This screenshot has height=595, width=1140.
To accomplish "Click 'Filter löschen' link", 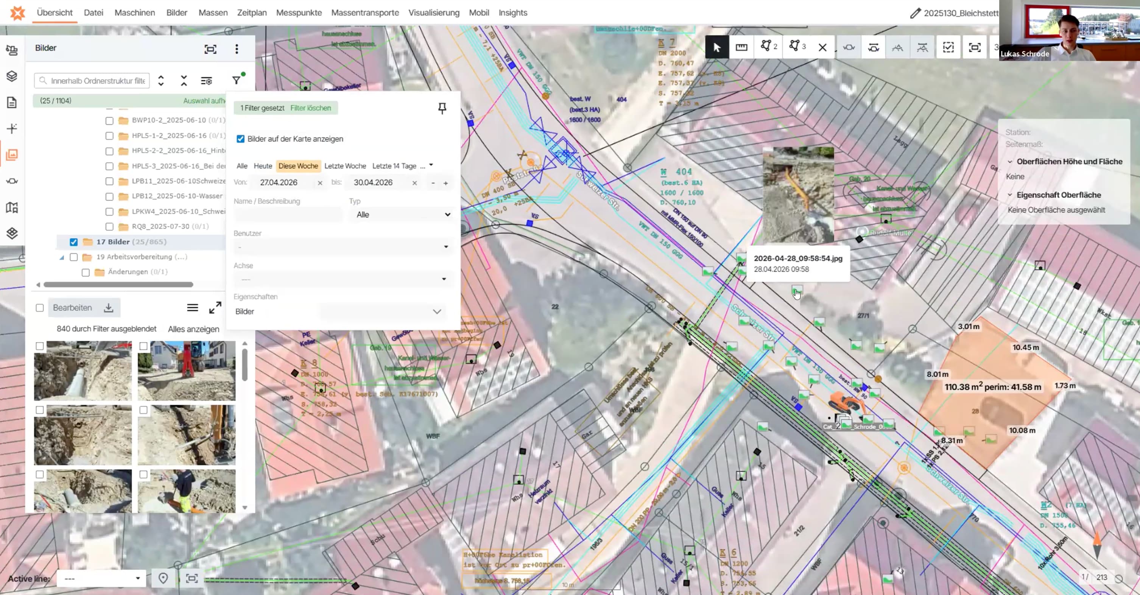I will [310, 108].
